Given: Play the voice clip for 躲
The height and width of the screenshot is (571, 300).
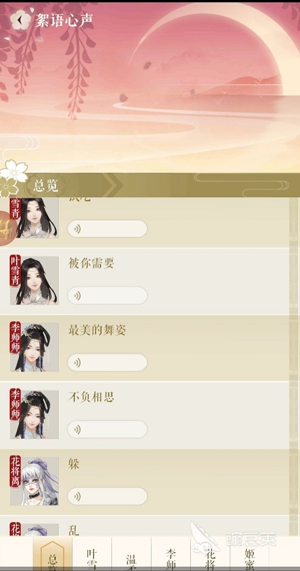Looking at the screenshot, I should [108, 496].
